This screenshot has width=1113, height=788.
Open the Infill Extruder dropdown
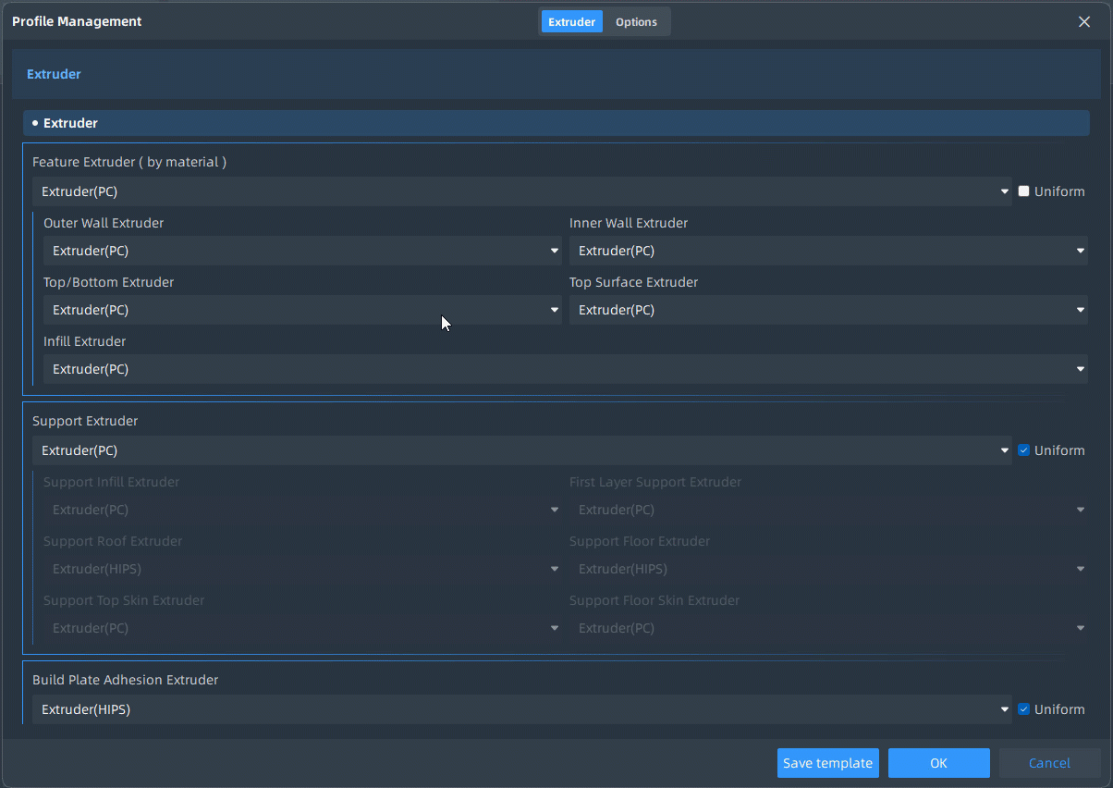tap(565, 369)
